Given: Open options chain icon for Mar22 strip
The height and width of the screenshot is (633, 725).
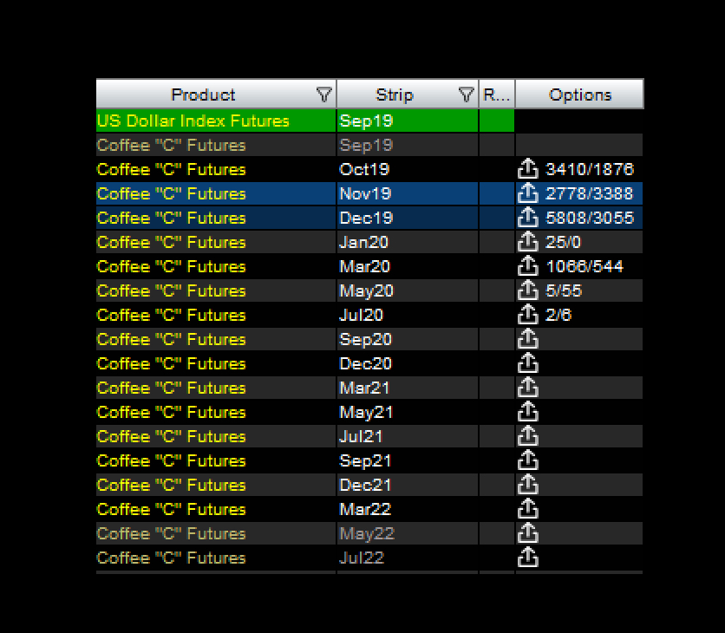Looking at the screenshot, I should pyautogui.click(x=527, y=509).
